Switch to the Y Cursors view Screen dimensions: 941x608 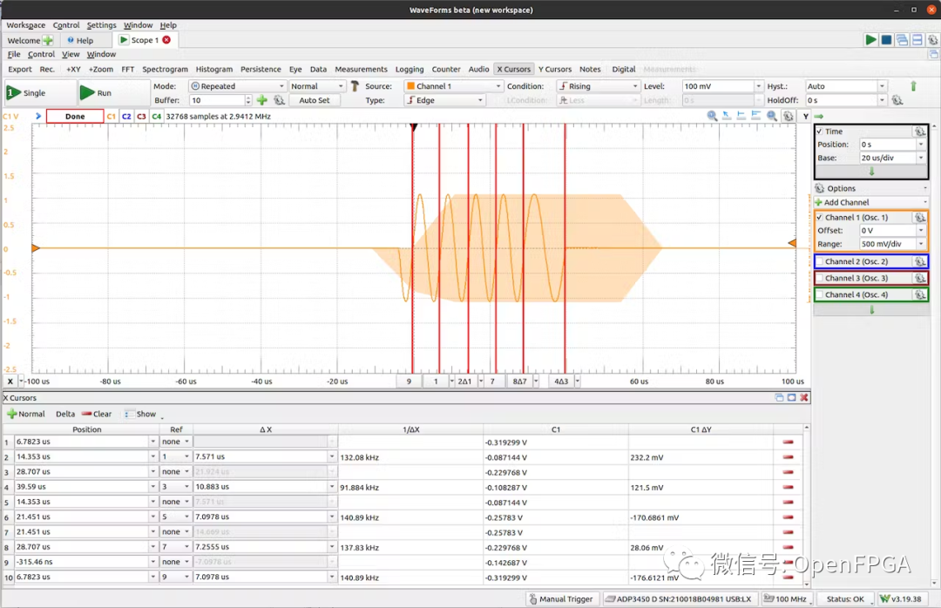554,69
